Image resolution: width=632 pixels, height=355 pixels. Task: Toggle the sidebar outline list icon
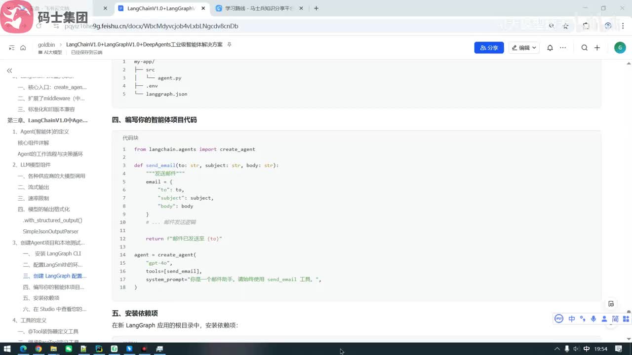12,48
